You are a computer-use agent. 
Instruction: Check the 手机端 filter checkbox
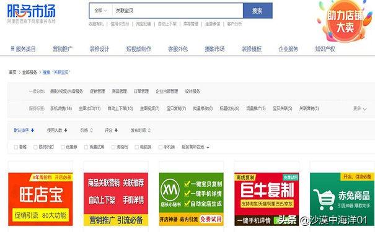tap(161, 147)
